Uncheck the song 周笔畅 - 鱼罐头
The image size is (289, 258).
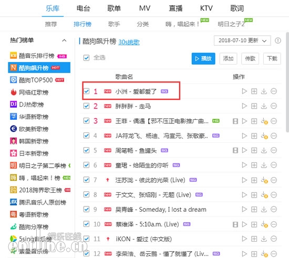click(86, 150)
